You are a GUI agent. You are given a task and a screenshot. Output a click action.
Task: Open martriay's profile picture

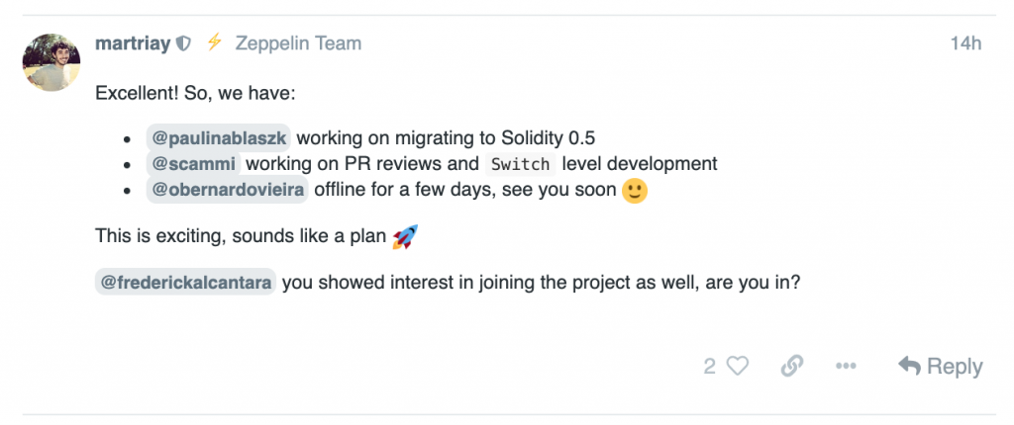[51, 62]
